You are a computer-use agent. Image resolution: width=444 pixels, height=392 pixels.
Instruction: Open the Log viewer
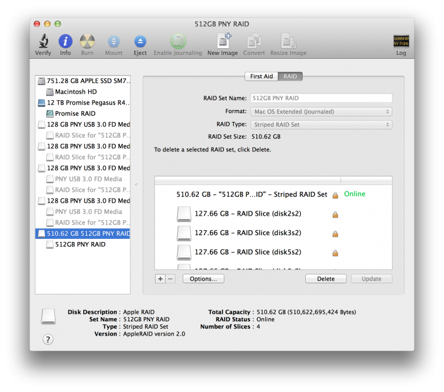[401, 41]
